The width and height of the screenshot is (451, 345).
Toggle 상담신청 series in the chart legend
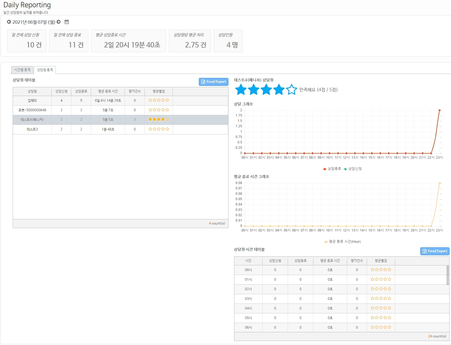click(353, 169)
